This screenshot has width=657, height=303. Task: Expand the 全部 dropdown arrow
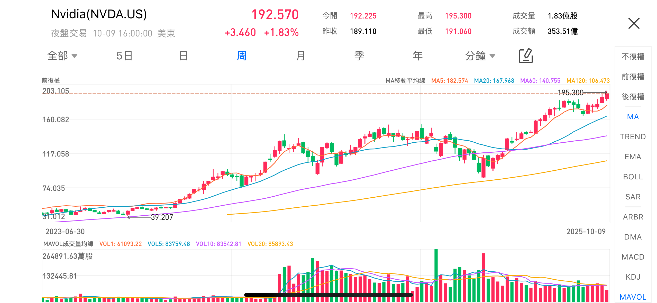tap(74, 56)
